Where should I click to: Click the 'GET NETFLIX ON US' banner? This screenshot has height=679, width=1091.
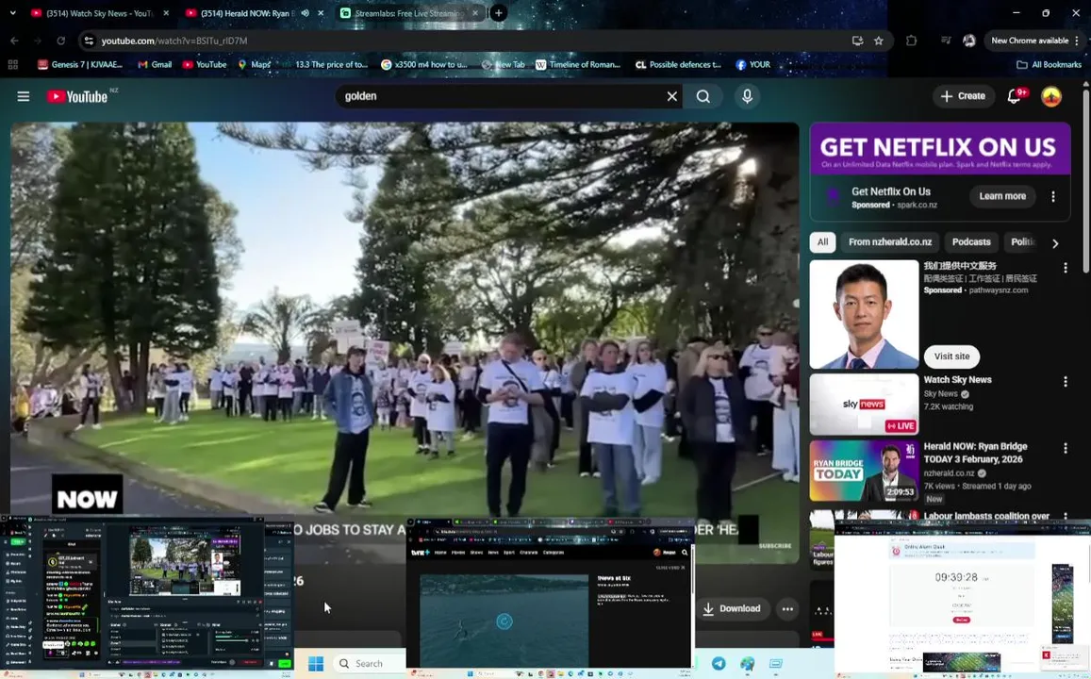(939, 148)
